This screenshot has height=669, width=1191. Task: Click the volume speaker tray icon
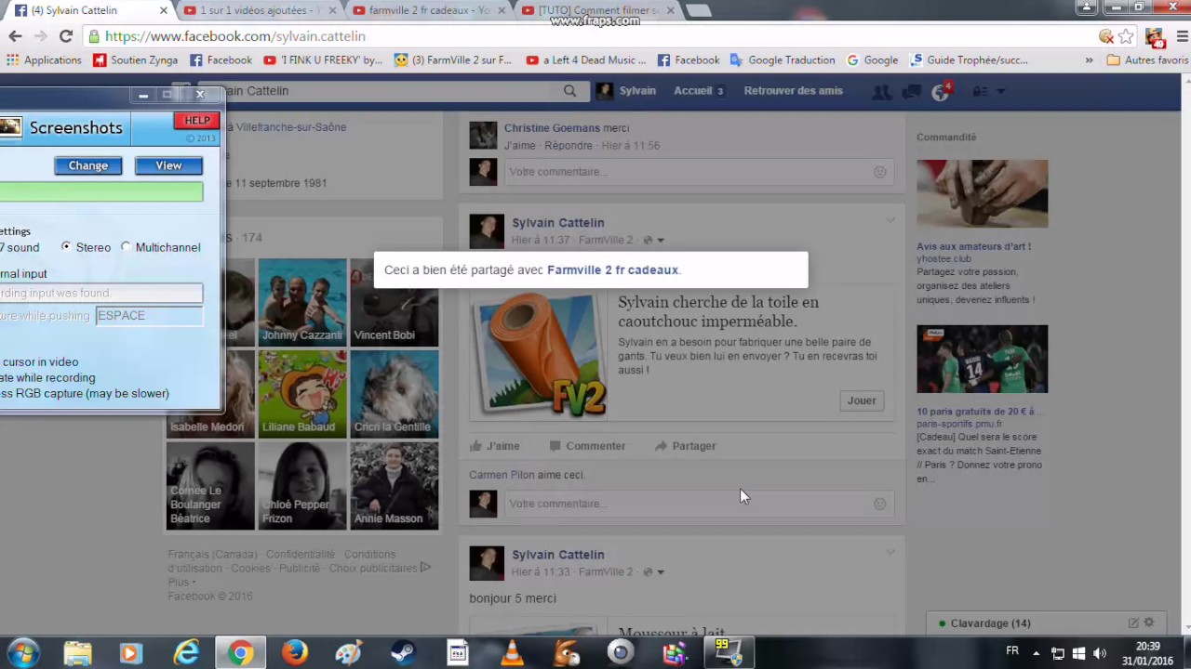coord(1099,653)
